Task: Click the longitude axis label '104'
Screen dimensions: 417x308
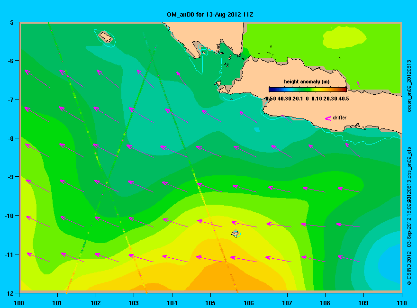Action: tap(172, 303)
